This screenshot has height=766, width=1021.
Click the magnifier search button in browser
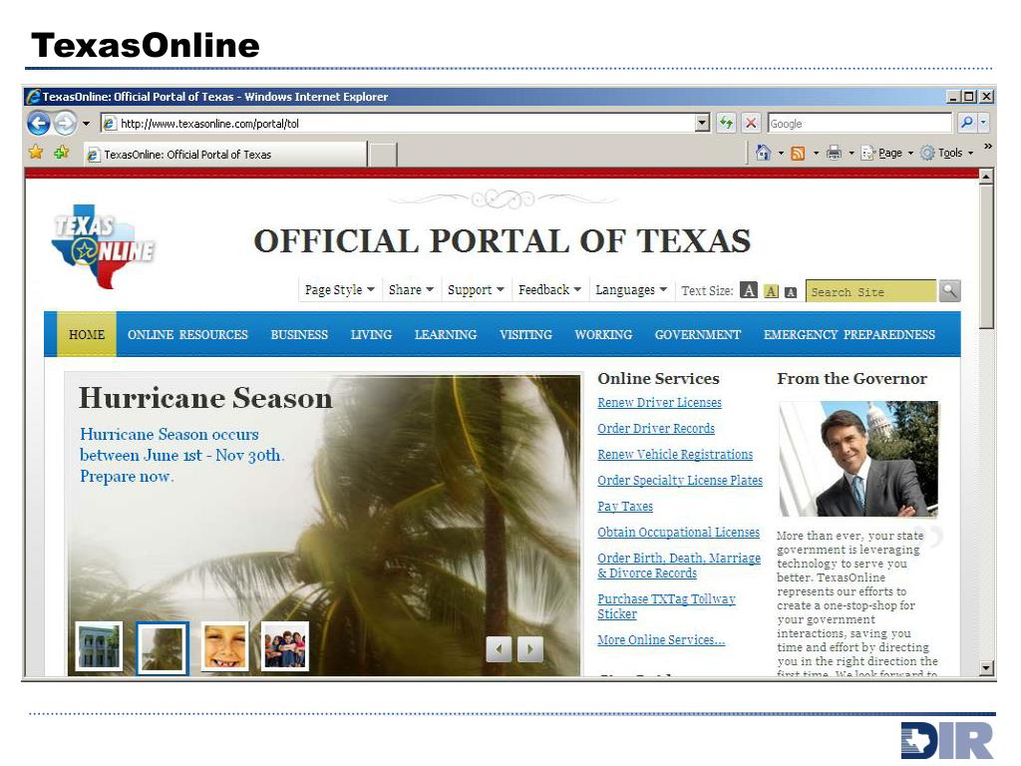coord(967,123)
